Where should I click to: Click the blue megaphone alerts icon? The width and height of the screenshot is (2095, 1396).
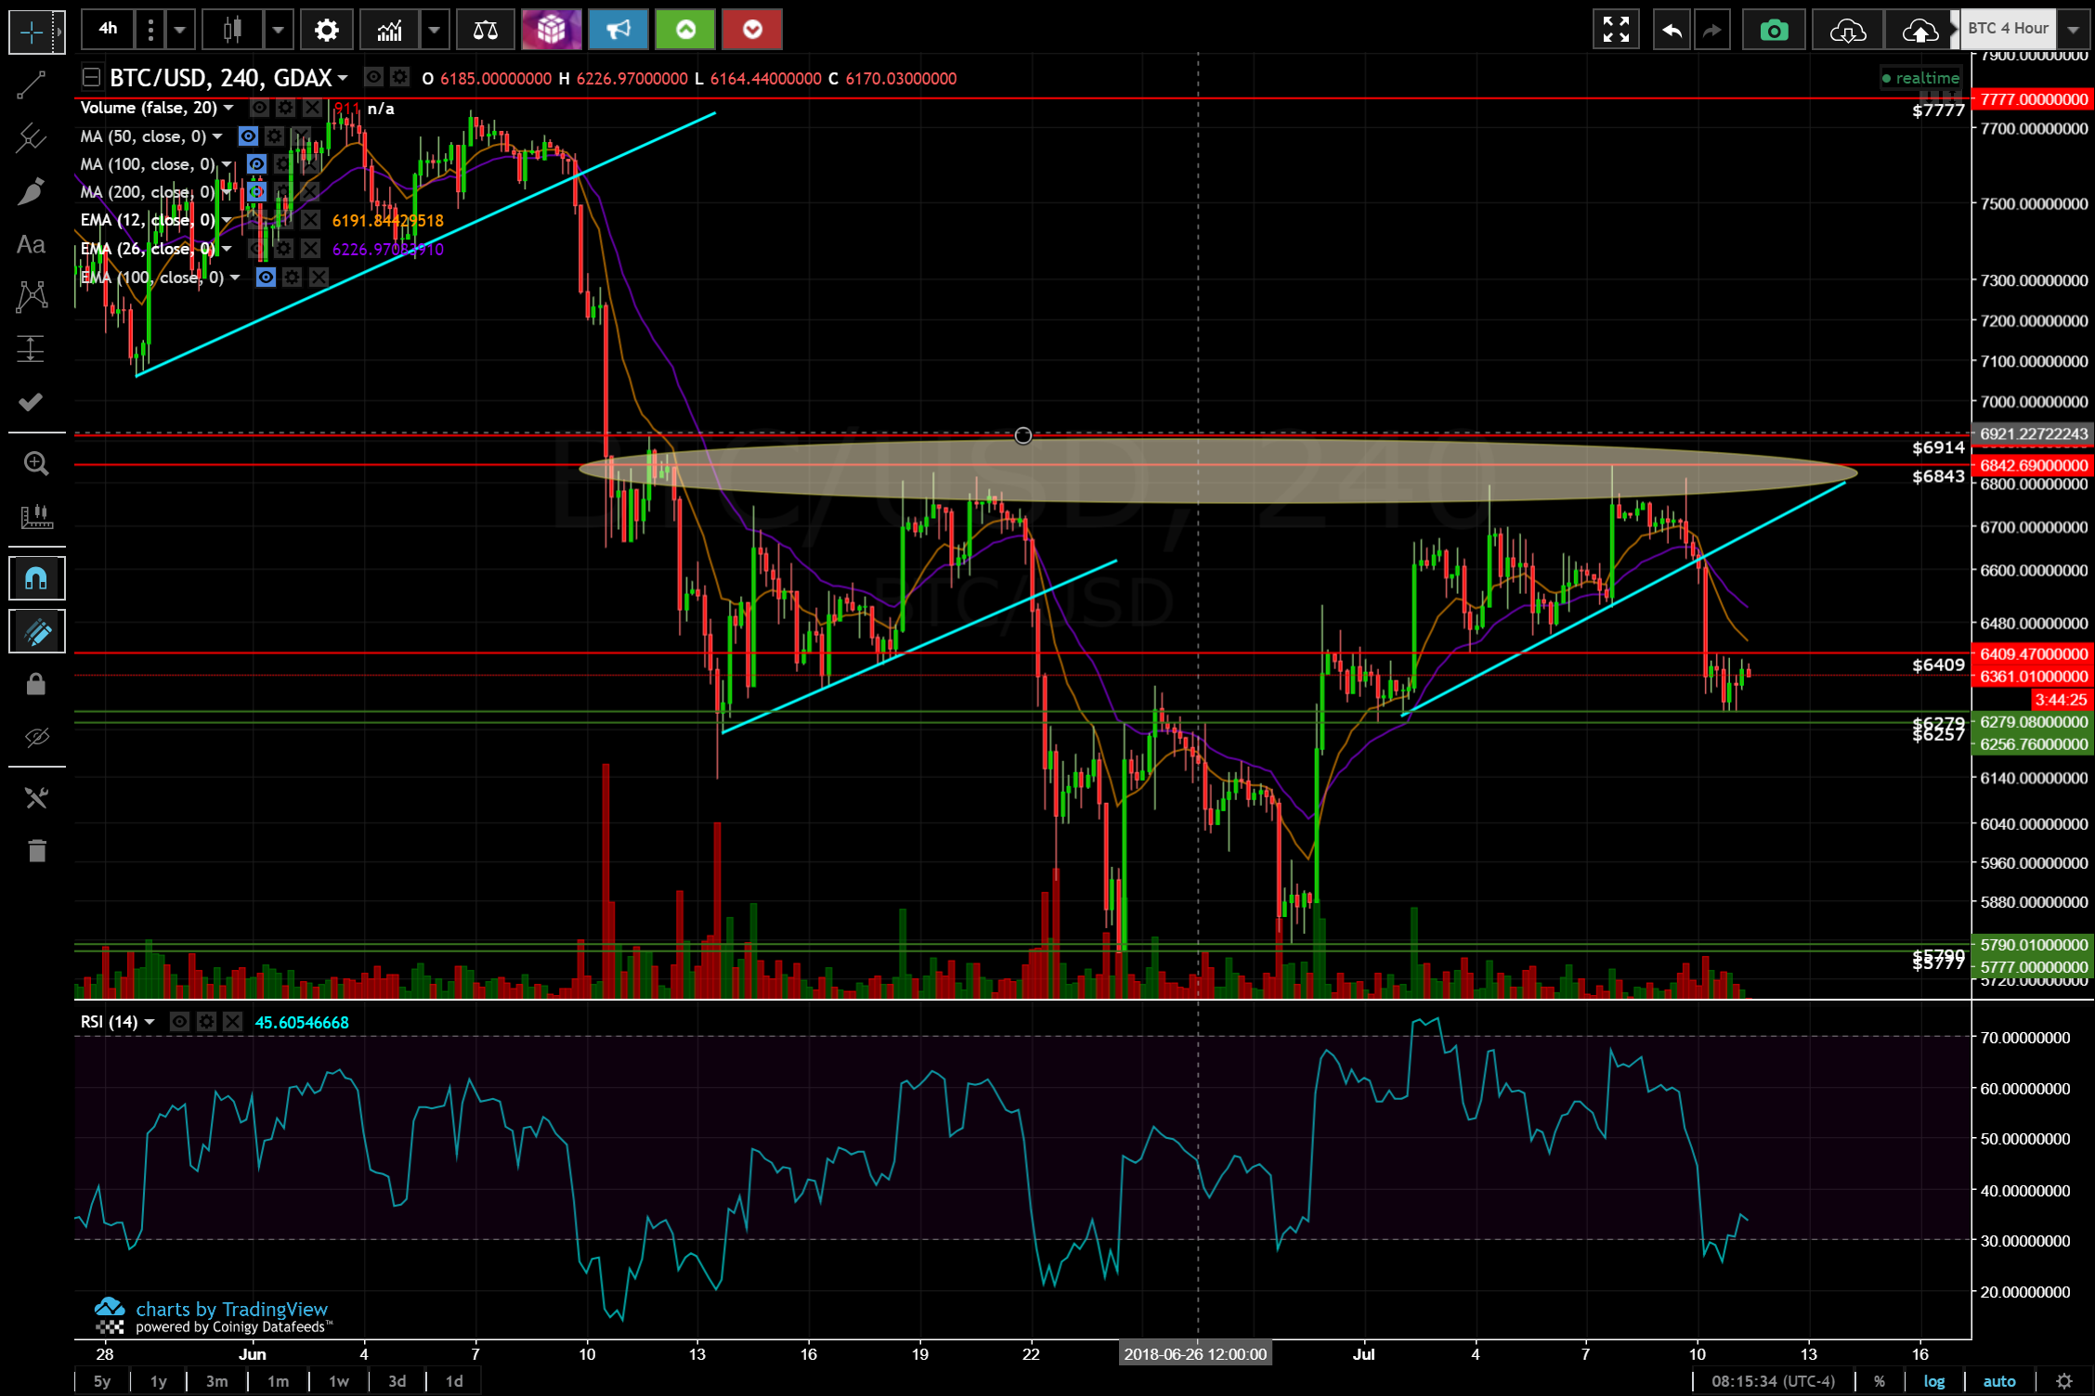[618, 30]
